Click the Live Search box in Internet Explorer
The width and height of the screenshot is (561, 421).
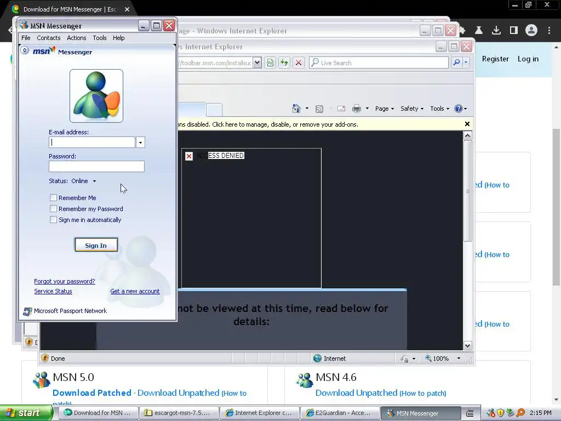point(379,63)
